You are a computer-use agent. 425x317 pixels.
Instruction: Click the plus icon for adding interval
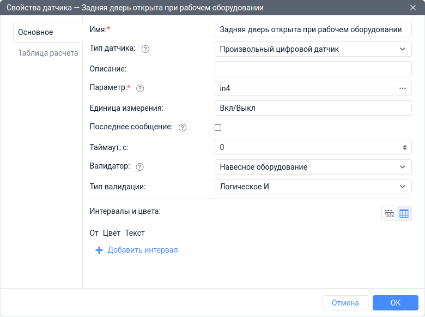pos(99,250)
